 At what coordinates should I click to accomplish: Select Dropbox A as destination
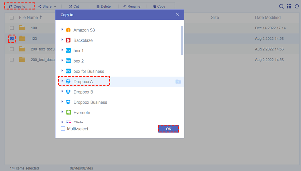coord(83,82)
